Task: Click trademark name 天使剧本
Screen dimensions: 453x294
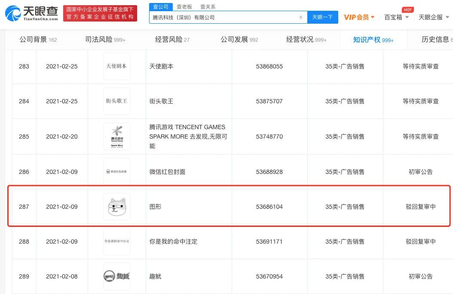Action: point(161,66)
